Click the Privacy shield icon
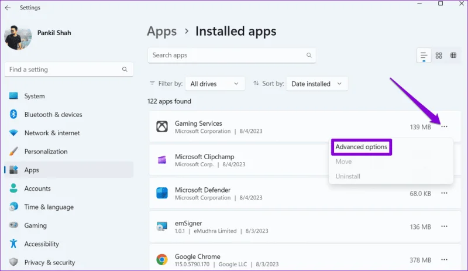The height and width of the screenshot is (271, 468). click(x=13, y=262)
